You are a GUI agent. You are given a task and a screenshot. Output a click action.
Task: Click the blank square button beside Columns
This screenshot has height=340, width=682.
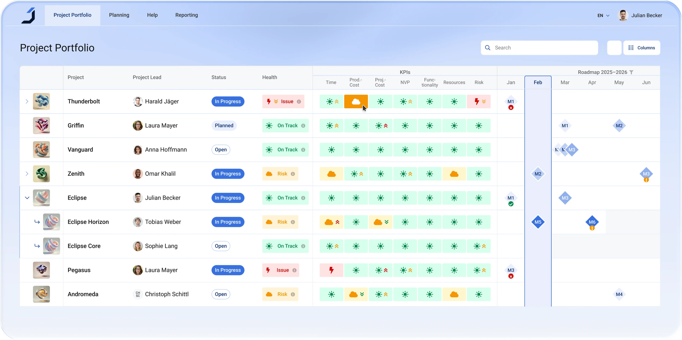[614, 48]
